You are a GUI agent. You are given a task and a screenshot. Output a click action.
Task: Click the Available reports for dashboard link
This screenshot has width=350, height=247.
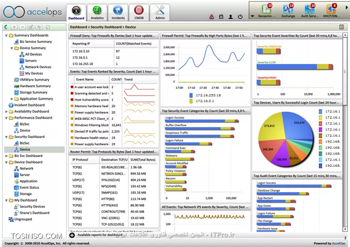click(100, 235)
